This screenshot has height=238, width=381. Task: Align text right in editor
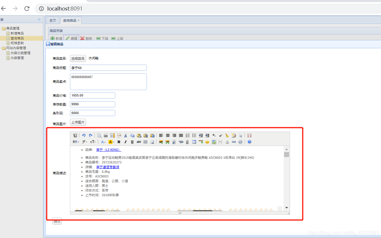tap(174, 135)
